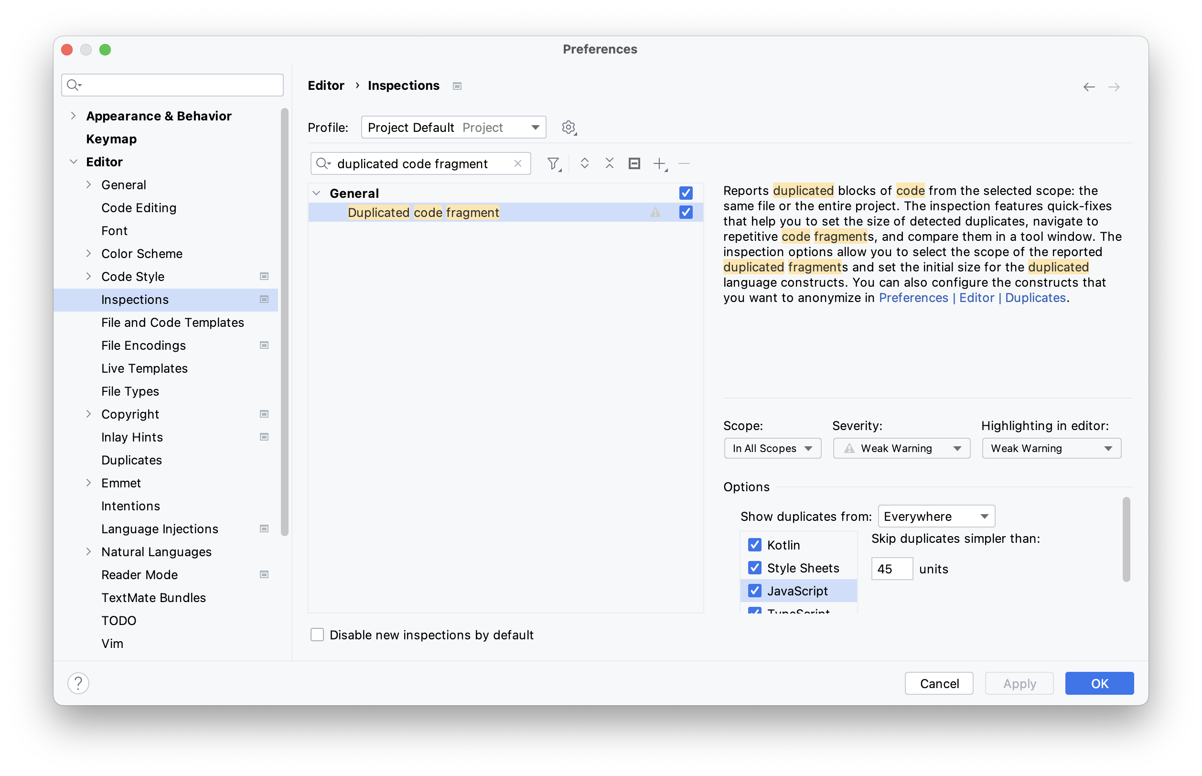Click the OK button

tap(1099, 683)
